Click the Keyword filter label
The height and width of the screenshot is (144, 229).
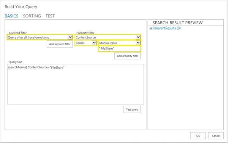(17, 33)
